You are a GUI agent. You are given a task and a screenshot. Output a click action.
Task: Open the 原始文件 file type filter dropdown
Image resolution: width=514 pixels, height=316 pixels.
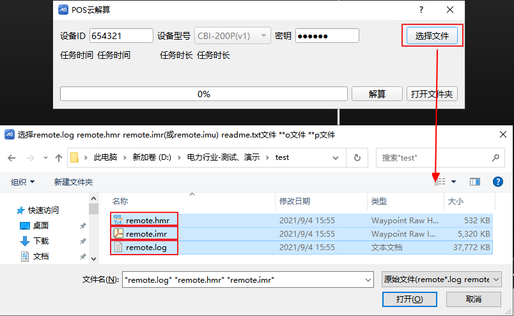pos(441,280)
